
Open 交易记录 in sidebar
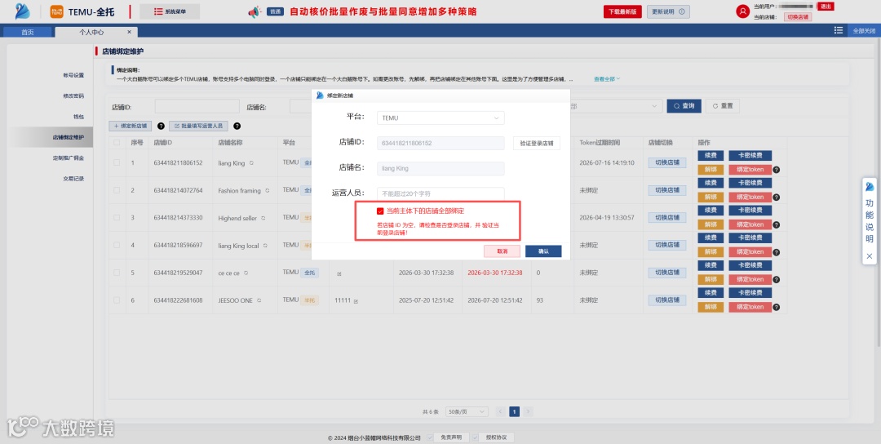[73, 179]
